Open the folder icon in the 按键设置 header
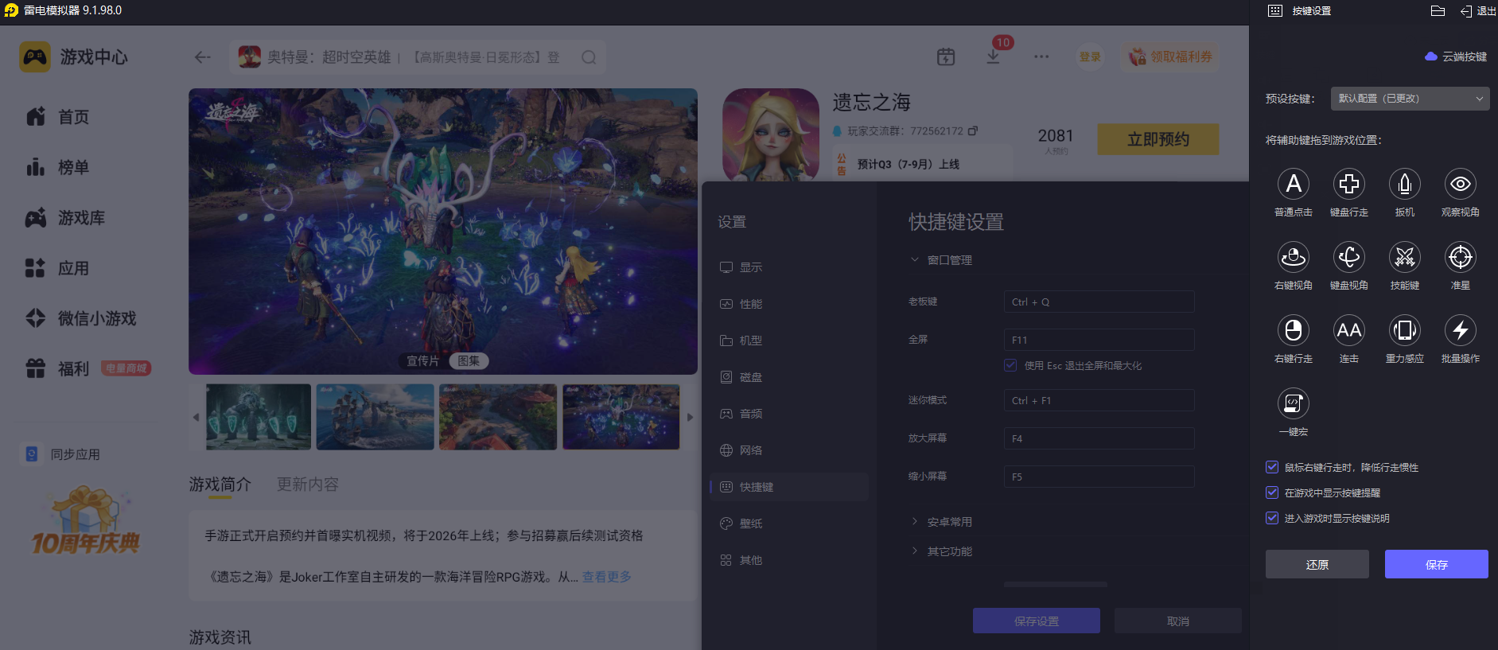 point(1438,11)
